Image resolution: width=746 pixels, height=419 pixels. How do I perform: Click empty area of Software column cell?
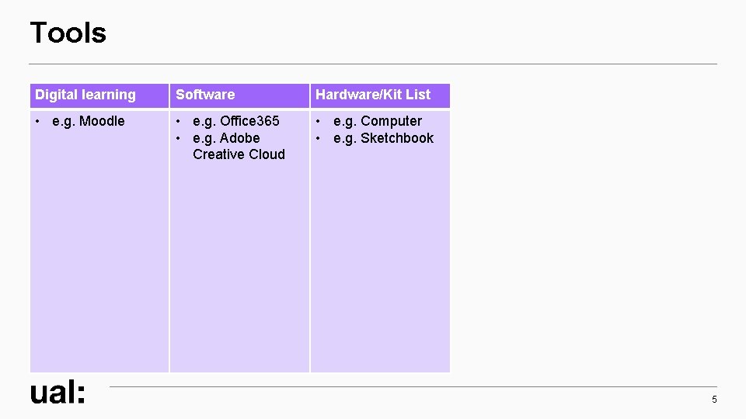[239, 266]
